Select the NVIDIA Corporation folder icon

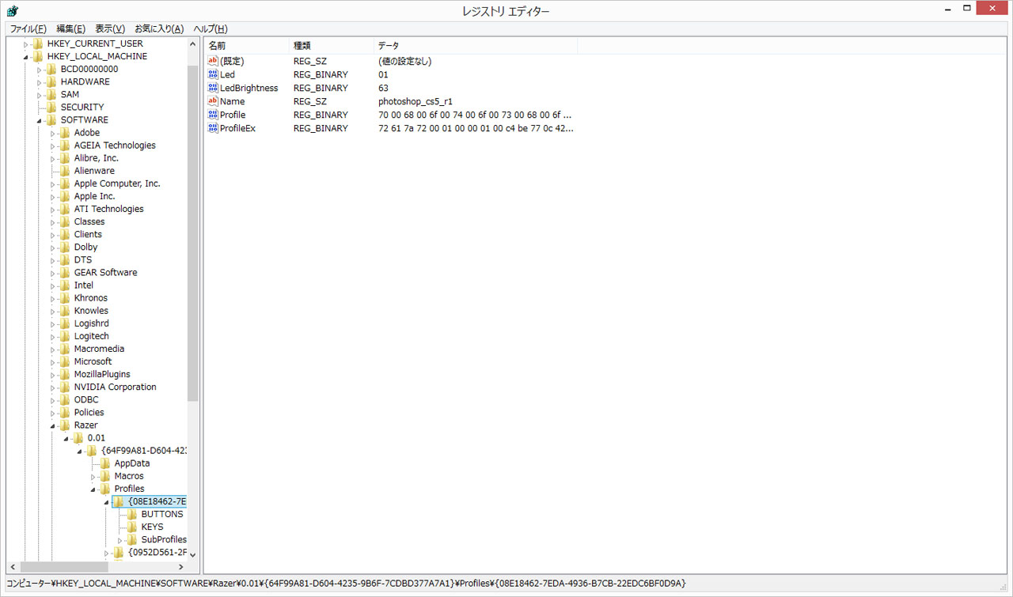[65, 387]
